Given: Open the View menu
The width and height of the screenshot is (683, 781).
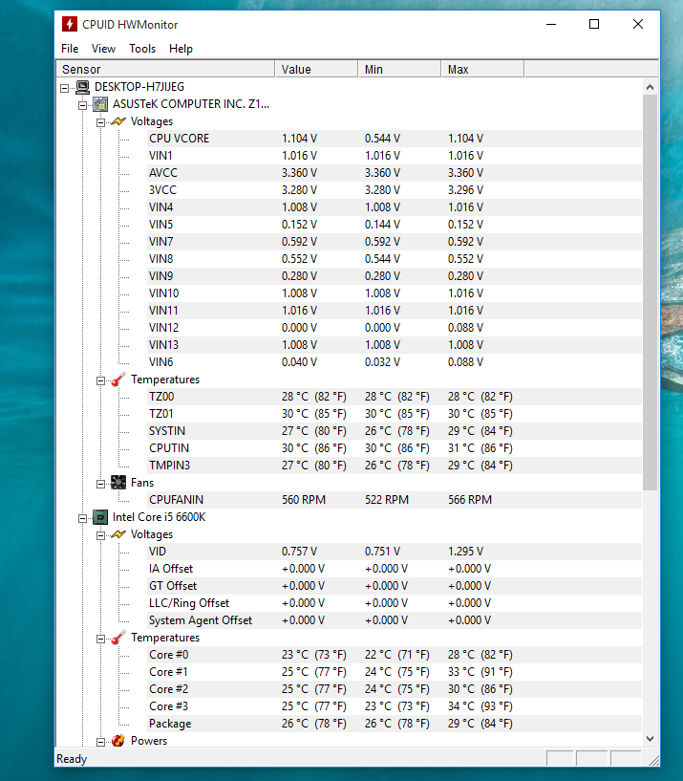Looking at the screenshot, I should (103, 49).
